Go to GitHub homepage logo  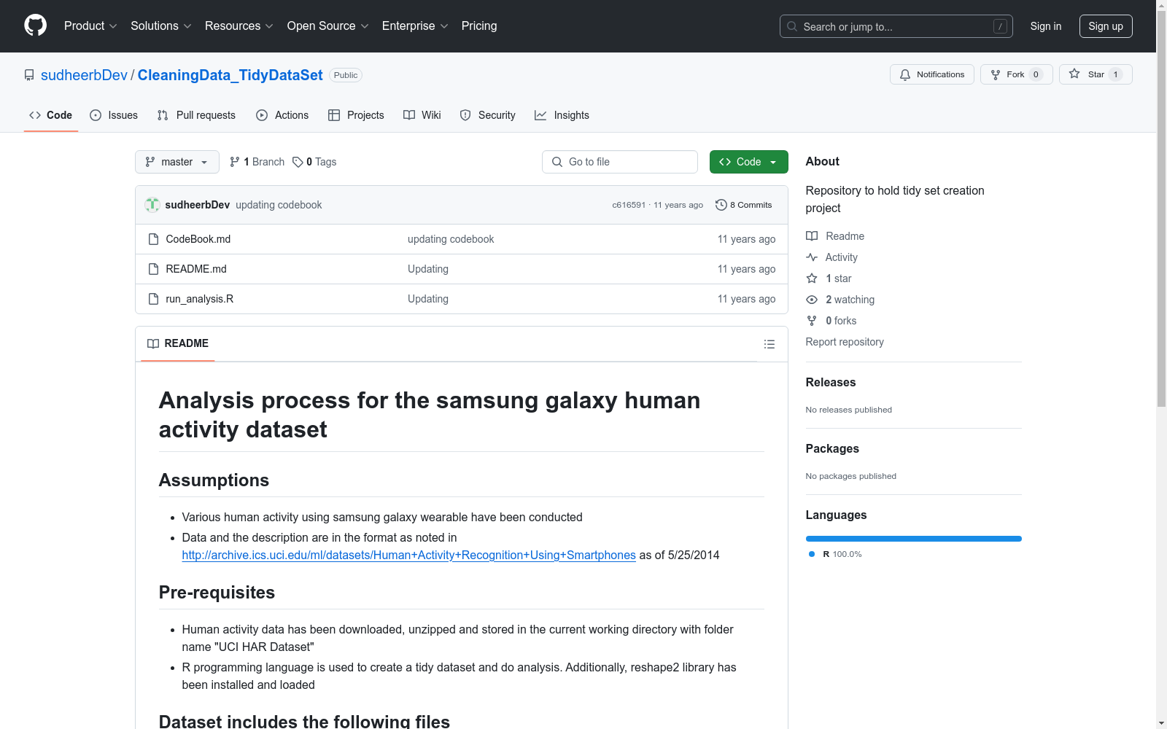click(x=35, y=26)
